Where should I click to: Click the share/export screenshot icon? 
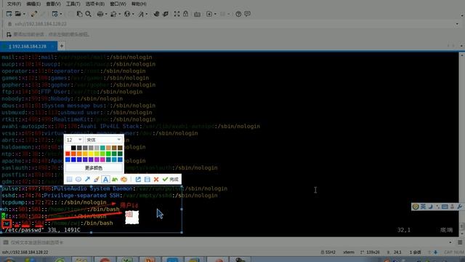click(138, 180)
